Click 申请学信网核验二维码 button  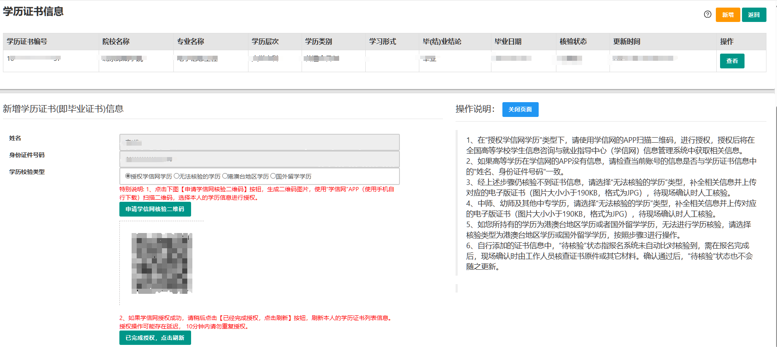point(155,209)
